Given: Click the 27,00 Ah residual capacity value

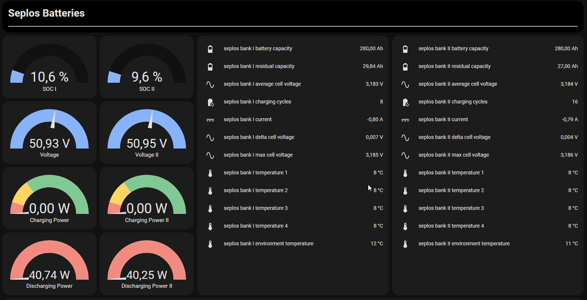Looking at the screenshot, I should tap(568, 66).
